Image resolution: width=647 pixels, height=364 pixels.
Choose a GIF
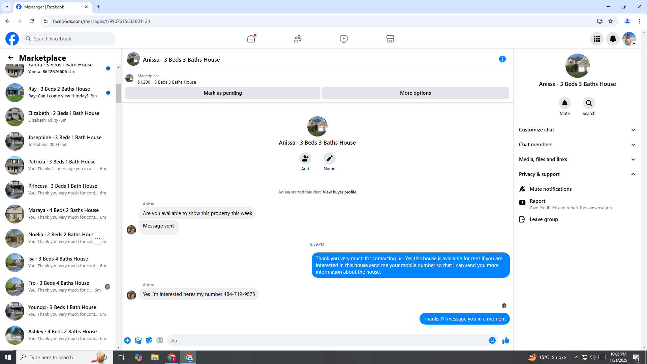pyautogui.click(x=160, y=340)
